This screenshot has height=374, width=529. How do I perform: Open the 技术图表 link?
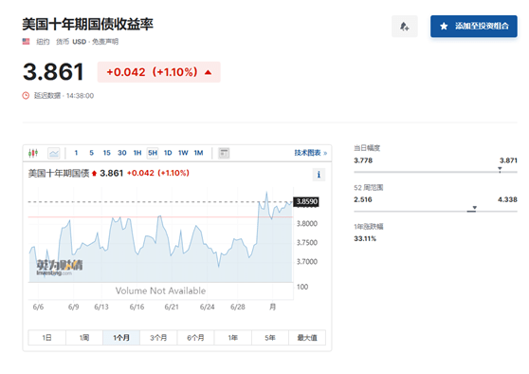[x=310, y=153]
